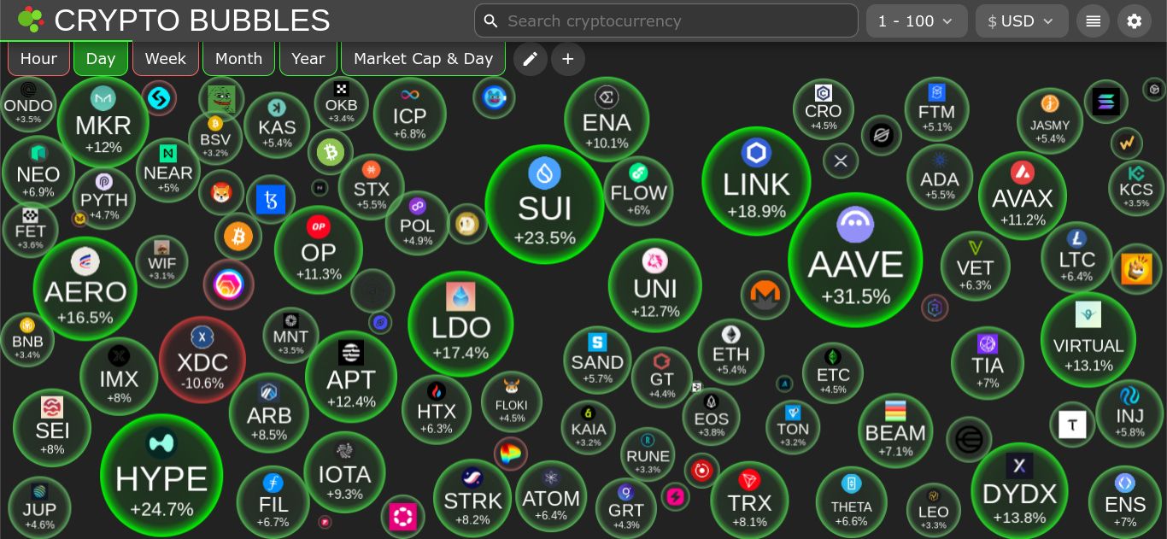Select the LINK bubble

[x=756, y=181]
